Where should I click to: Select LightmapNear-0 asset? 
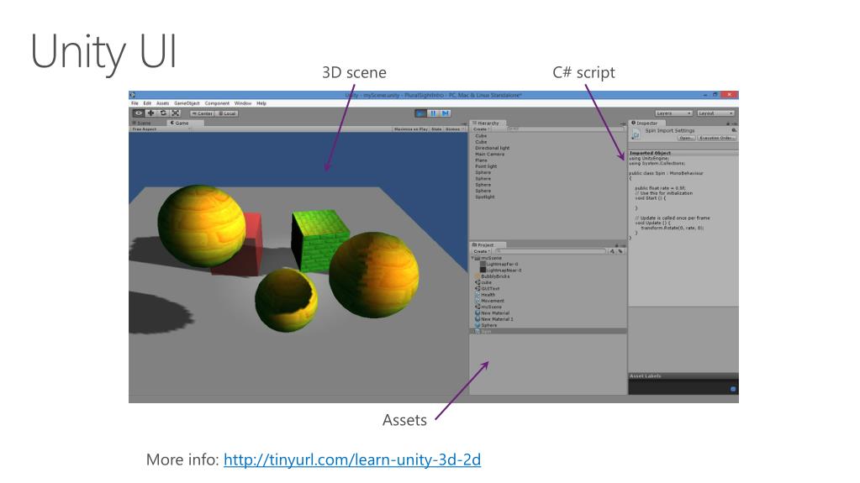[x=501, y=270]
